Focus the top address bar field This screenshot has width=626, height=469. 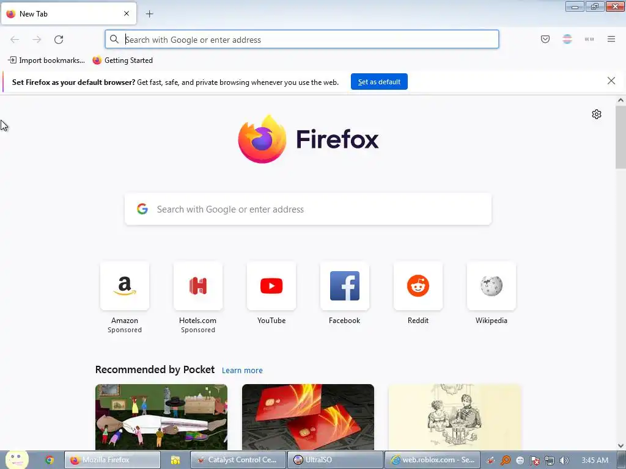click(302, 40)
